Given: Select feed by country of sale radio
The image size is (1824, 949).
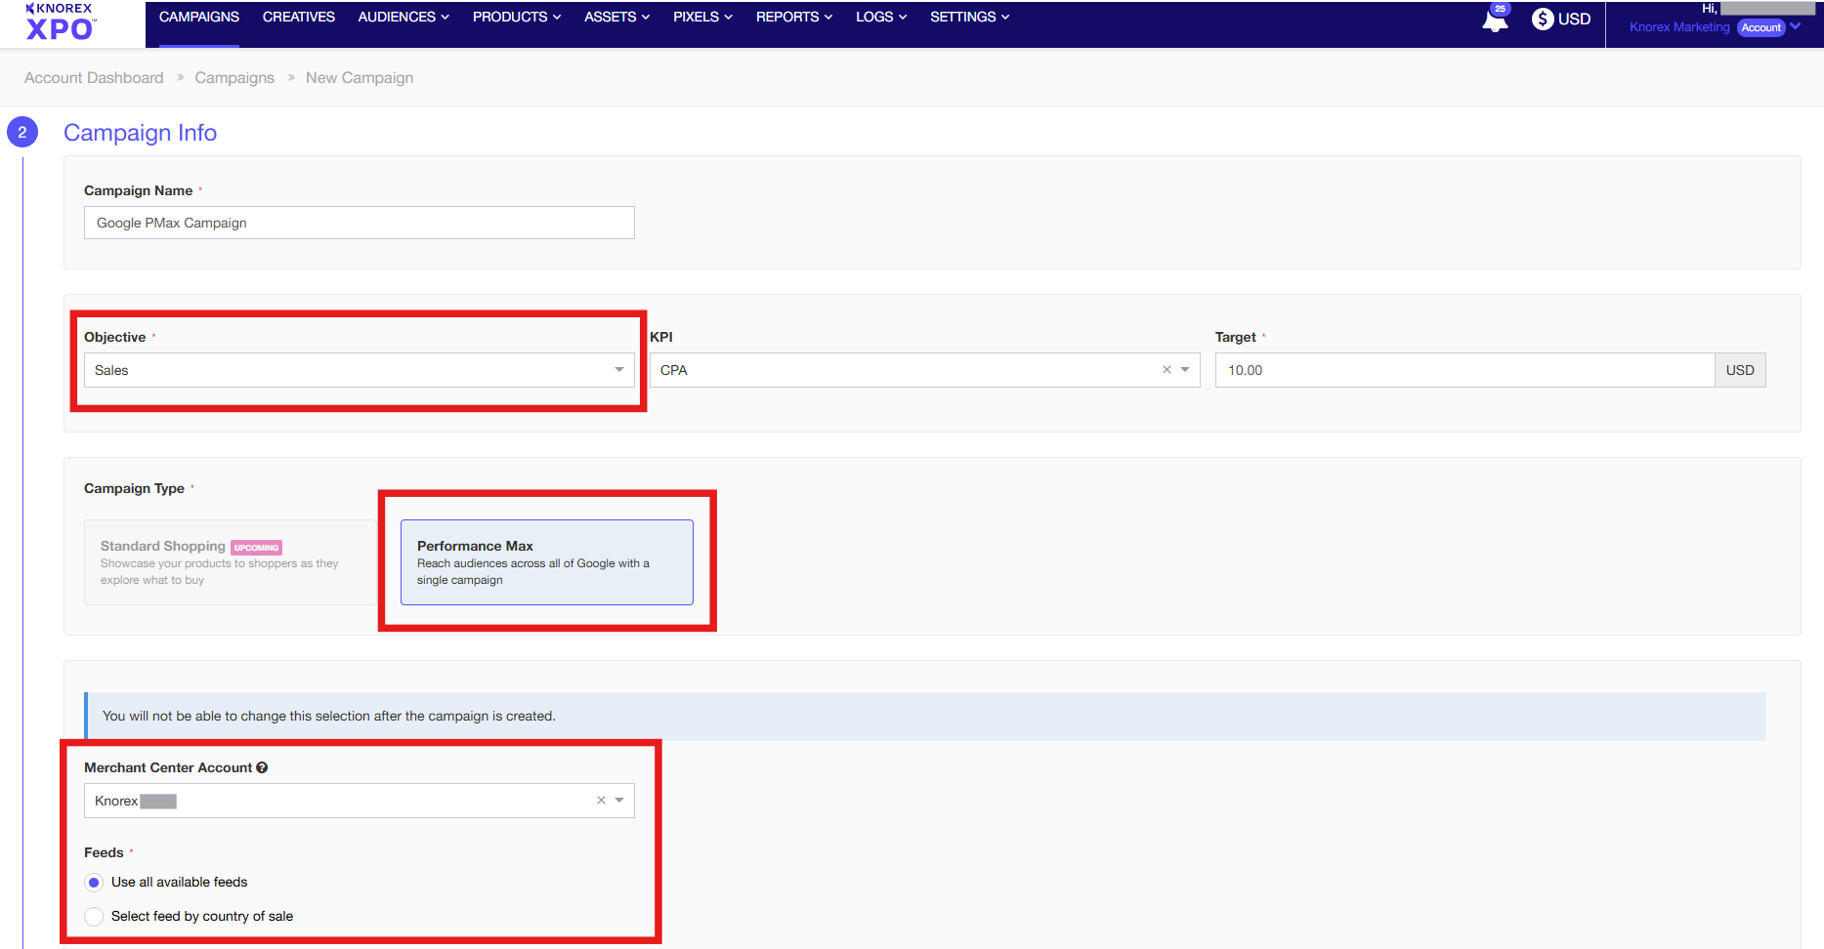Looking at the screenshot, I should (94, 917).
